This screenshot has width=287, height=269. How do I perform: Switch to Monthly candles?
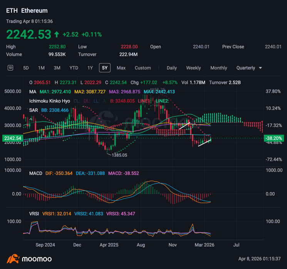[218, 68]
